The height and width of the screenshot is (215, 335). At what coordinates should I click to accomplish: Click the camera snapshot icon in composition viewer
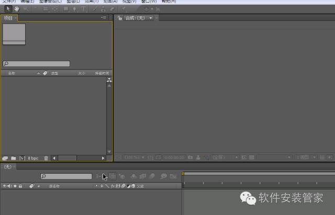point(191,157)
